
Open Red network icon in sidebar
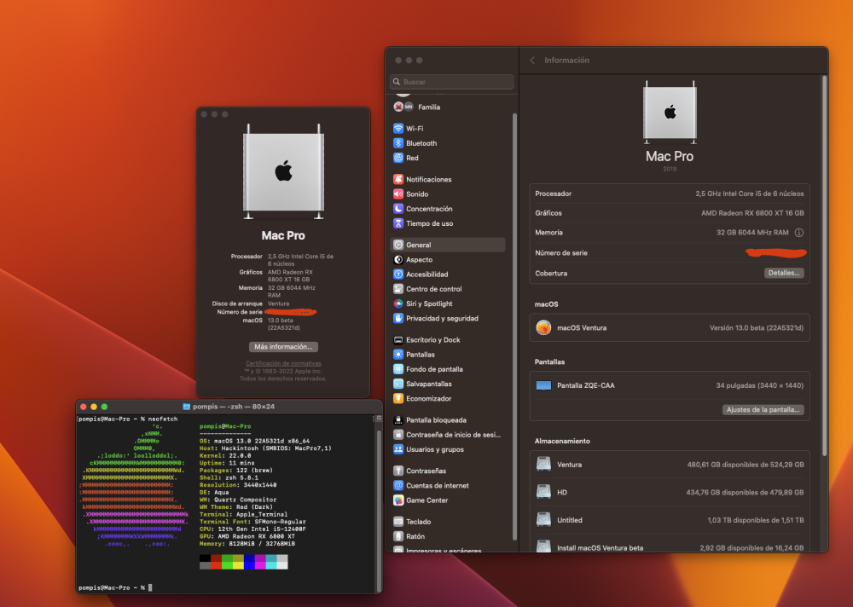click(x=398, y=158)
